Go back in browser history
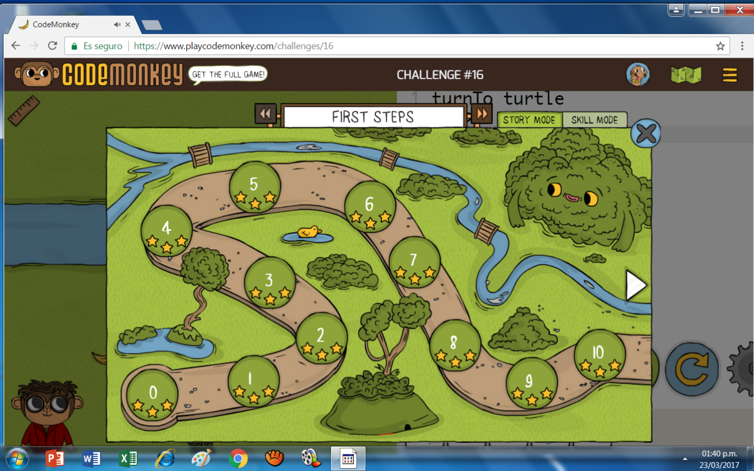The image size is (754, 471). pos(16,46)
